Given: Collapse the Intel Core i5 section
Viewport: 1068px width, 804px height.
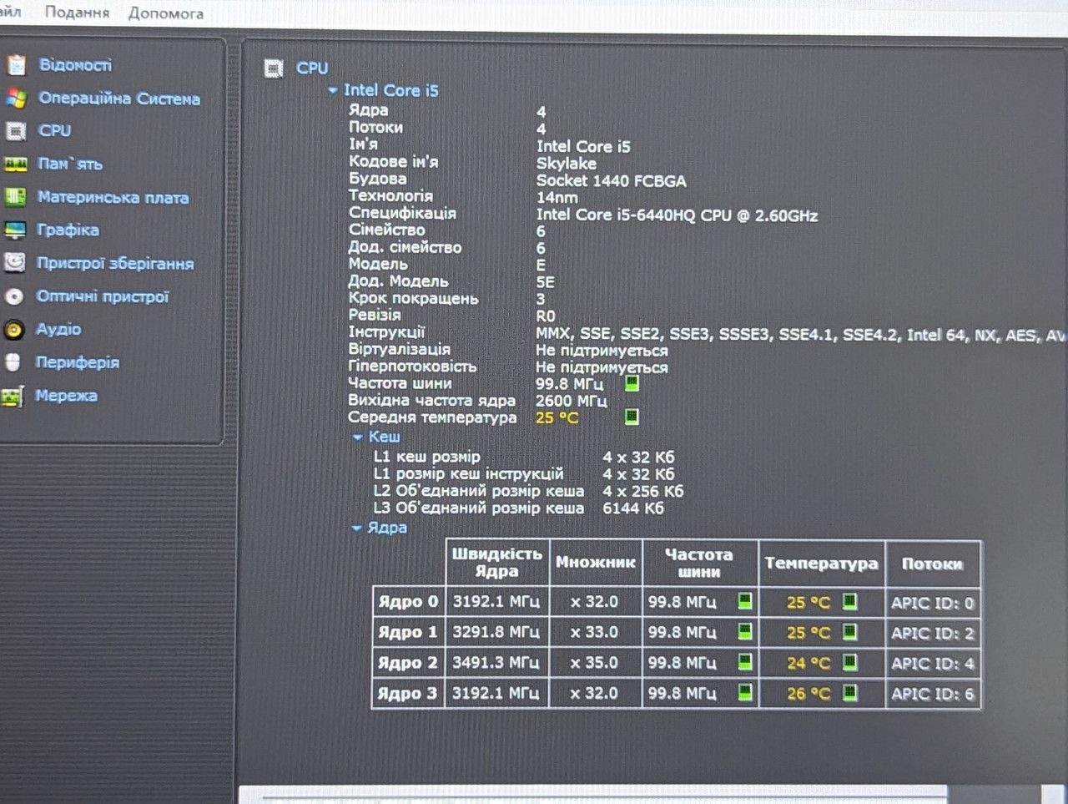Looking at the screenshot, I should [333, 90].
